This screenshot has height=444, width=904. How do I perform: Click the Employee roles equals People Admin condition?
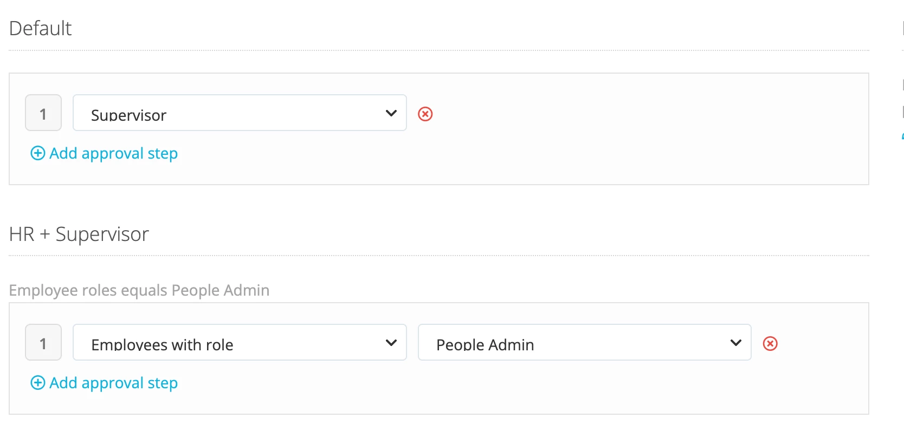(x=139, y=290)
